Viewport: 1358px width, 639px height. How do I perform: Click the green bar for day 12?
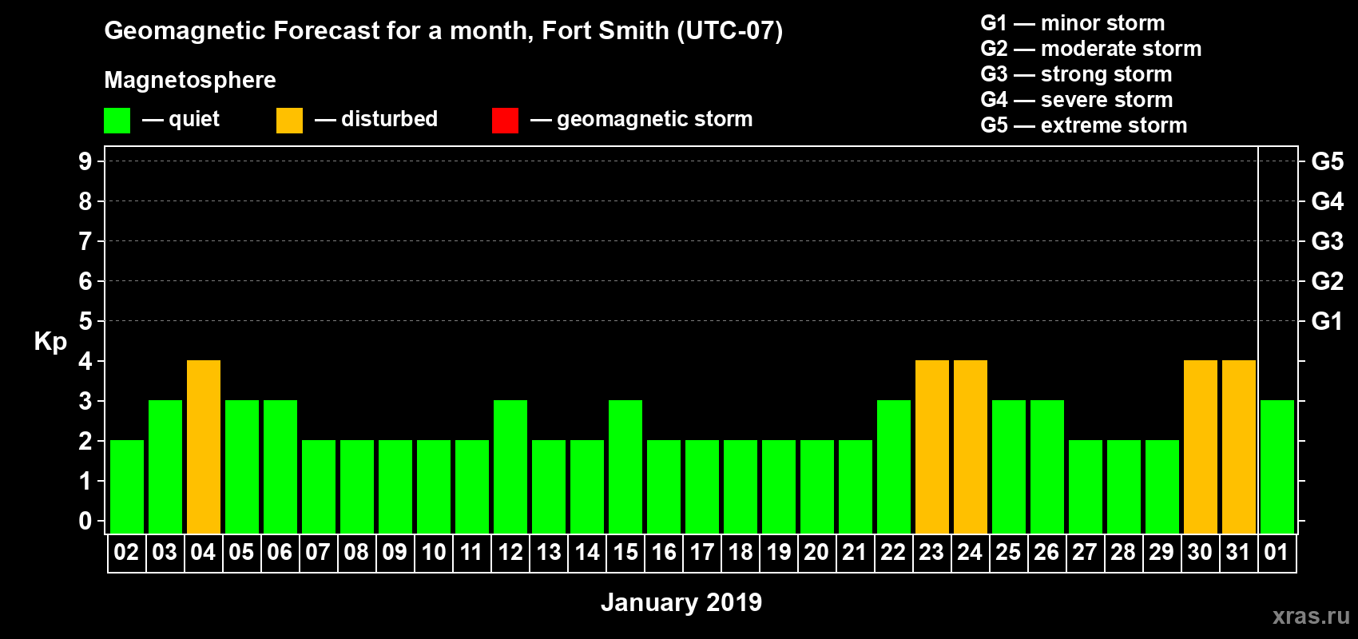(510, 467)
